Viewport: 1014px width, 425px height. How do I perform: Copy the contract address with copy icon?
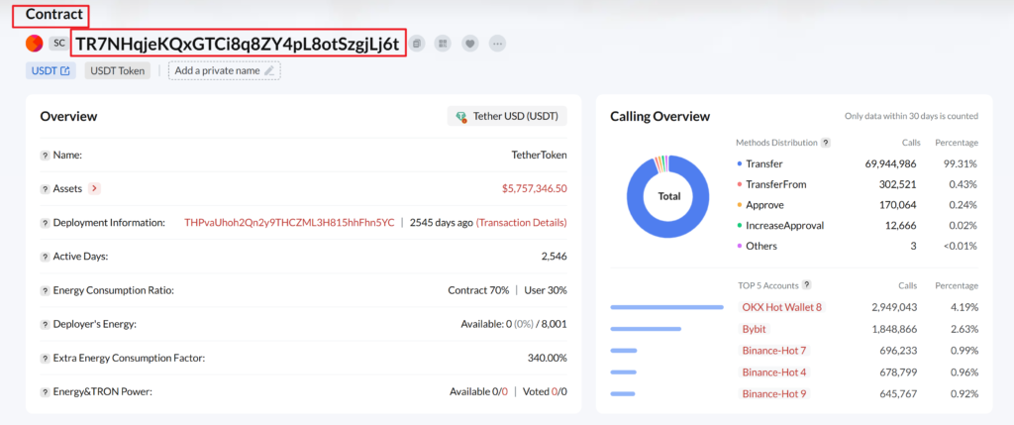click(x=418, y=44)
